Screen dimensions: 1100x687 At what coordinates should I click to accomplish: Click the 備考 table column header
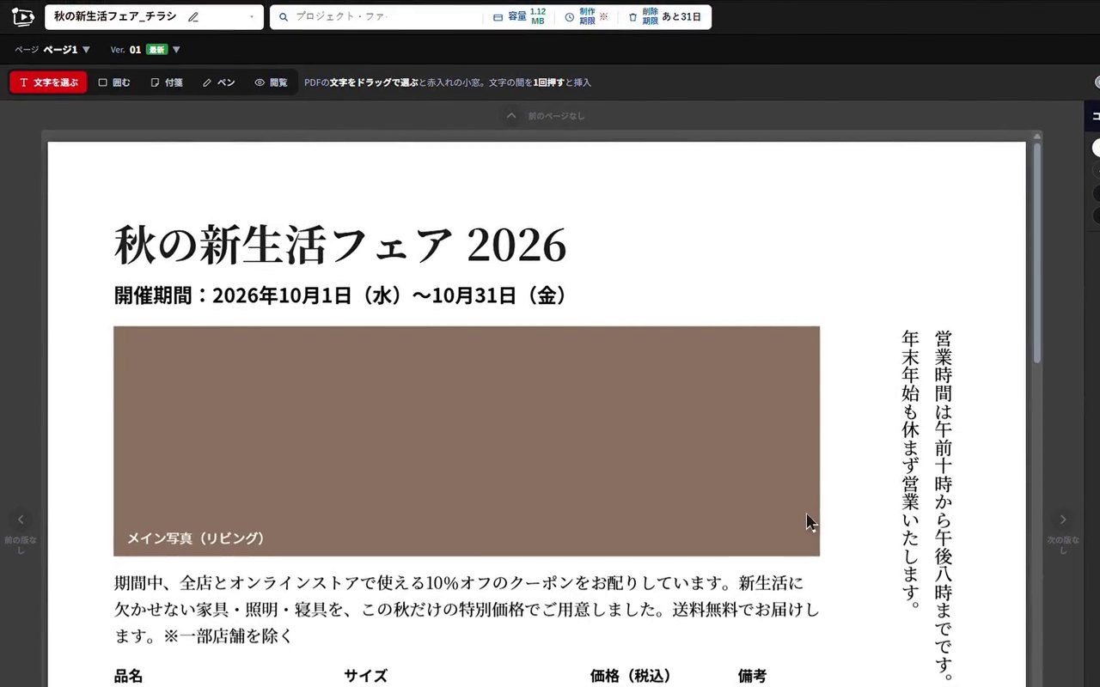[x=752, y=677]
